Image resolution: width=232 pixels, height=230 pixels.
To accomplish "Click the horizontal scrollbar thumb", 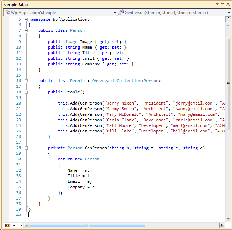I will click(88, 225).
